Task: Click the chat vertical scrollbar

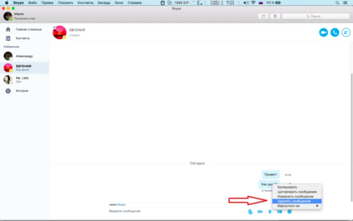Action: point(352,137)
